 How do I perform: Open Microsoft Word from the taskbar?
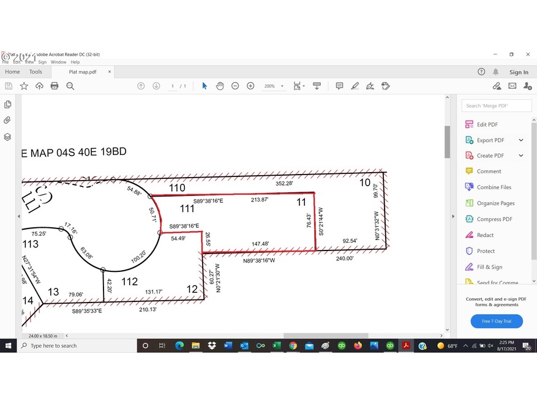[227, 346]
